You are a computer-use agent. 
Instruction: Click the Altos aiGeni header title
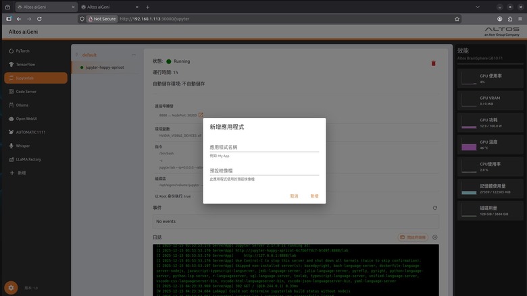pyautogui.click(x=23, y=32)
